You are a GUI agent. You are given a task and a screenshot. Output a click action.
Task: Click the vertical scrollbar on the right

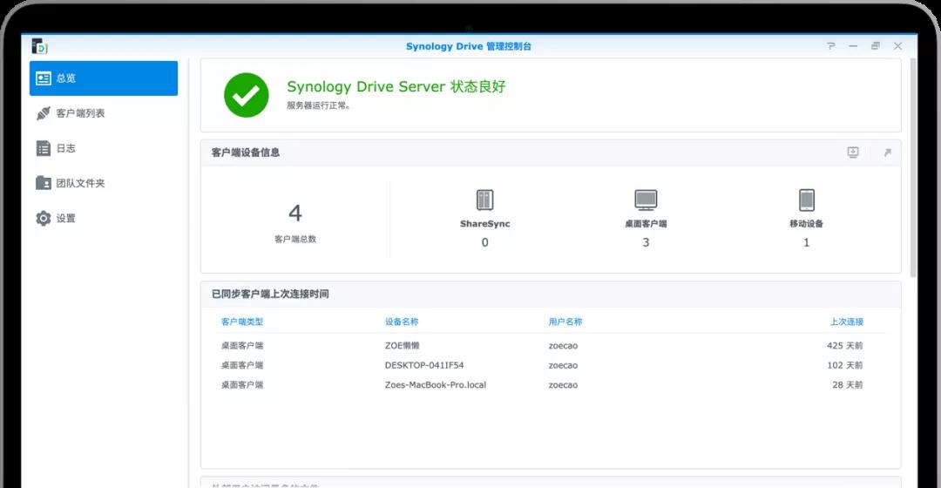(x=912, y=166)
